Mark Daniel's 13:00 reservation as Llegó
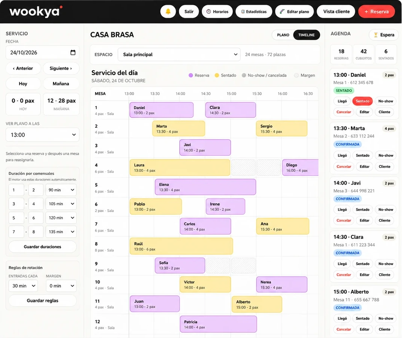 point(342,101)
